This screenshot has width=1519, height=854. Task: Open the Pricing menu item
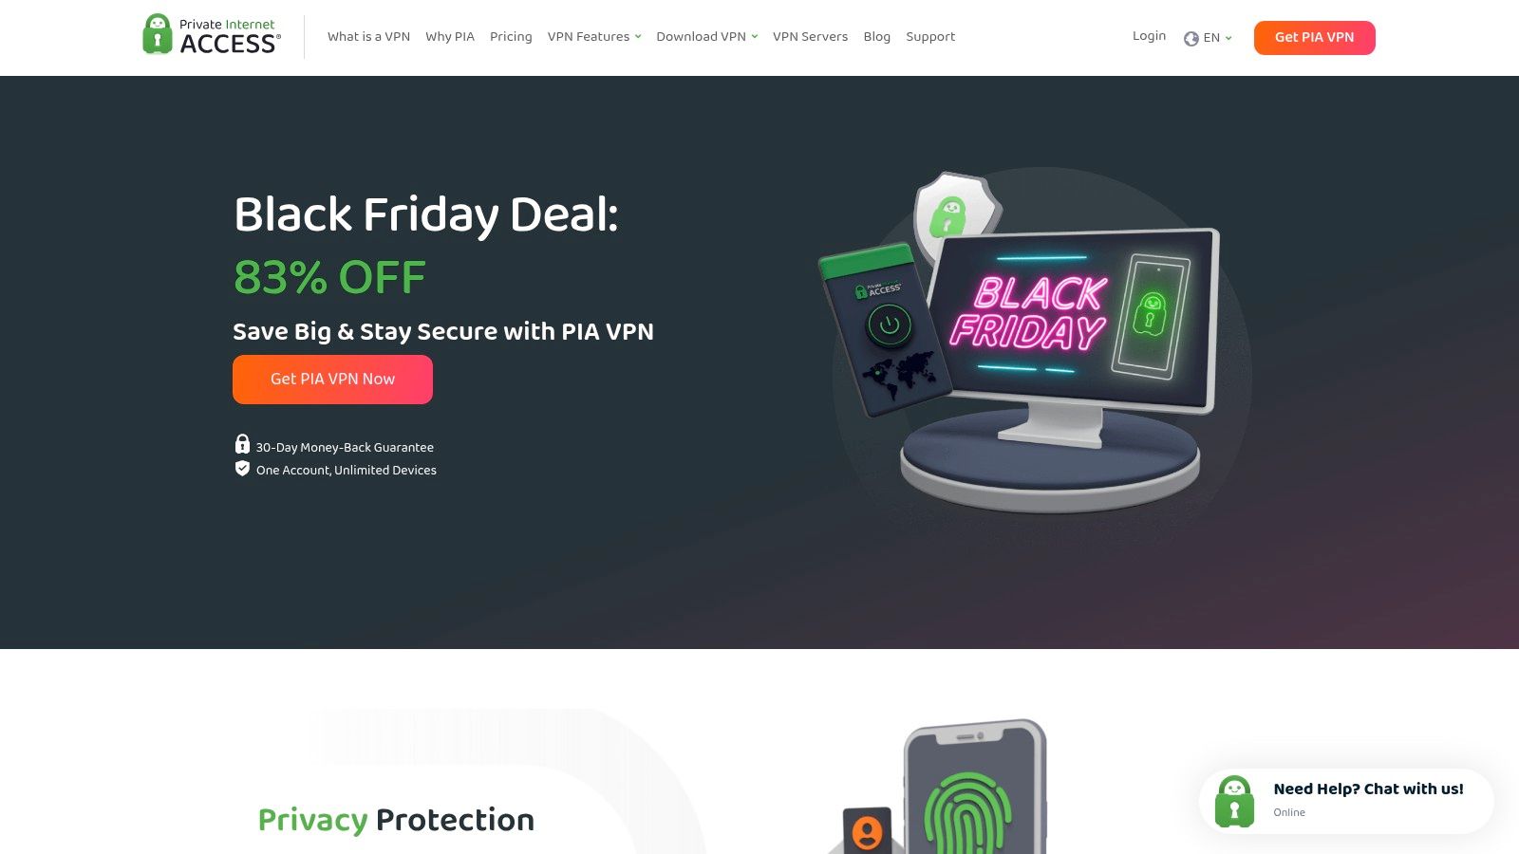click(511, 37)
